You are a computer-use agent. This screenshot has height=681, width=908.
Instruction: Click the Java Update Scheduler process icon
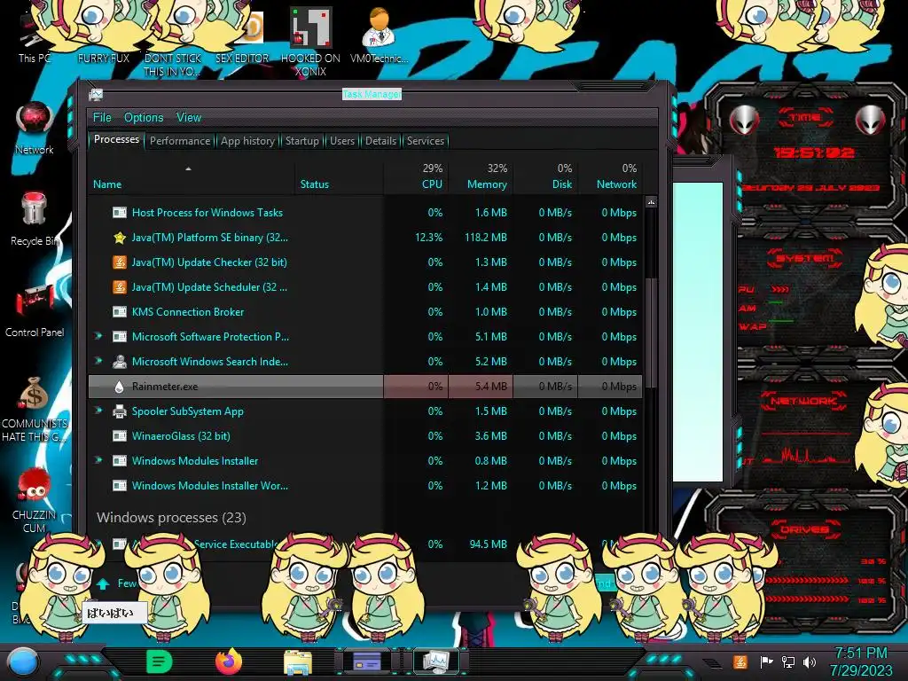click(x=120, y=287)
